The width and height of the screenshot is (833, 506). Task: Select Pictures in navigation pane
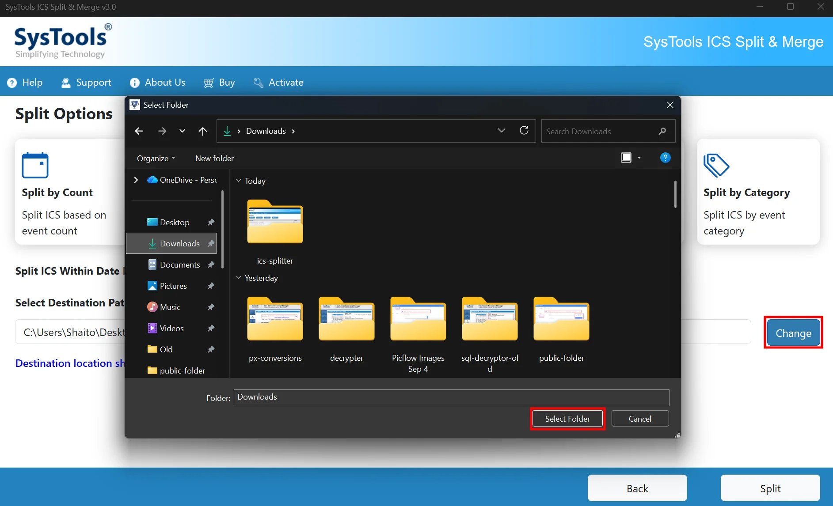(x=167, y=286)
